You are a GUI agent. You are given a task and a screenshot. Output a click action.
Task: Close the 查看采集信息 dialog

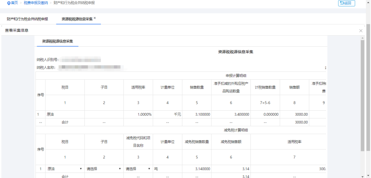(x=361, y=31)
